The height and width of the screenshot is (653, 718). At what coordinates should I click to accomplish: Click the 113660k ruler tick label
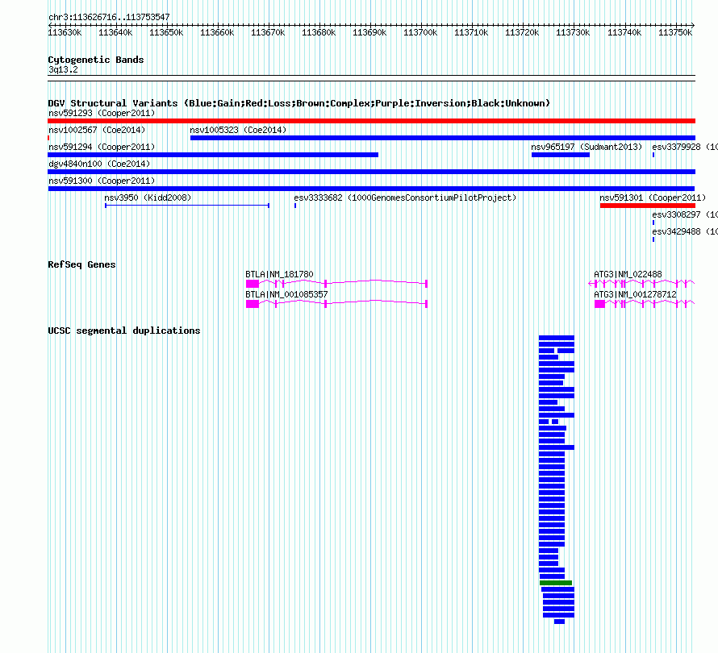[x=217, y=32]
